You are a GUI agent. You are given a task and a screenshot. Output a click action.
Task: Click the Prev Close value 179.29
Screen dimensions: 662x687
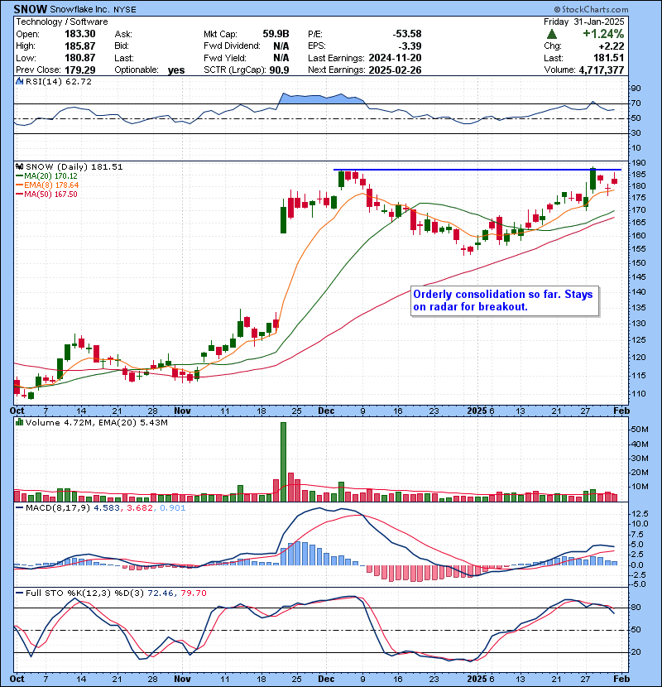[x=79, y=70]
